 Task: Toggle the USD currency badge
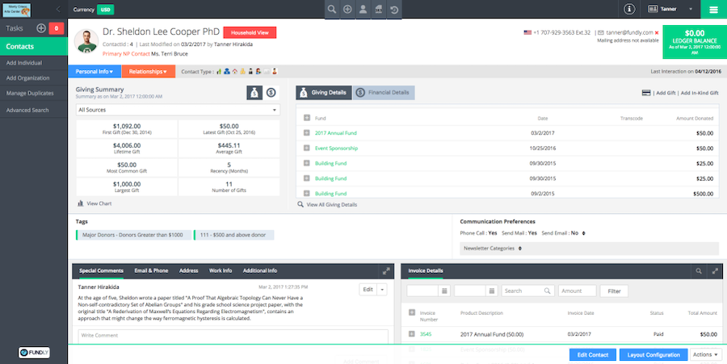[106, 9]
